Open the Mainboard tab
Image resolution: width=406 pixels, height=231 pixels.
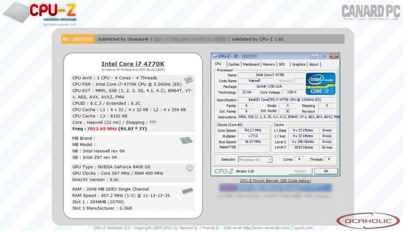pos(251,65)
